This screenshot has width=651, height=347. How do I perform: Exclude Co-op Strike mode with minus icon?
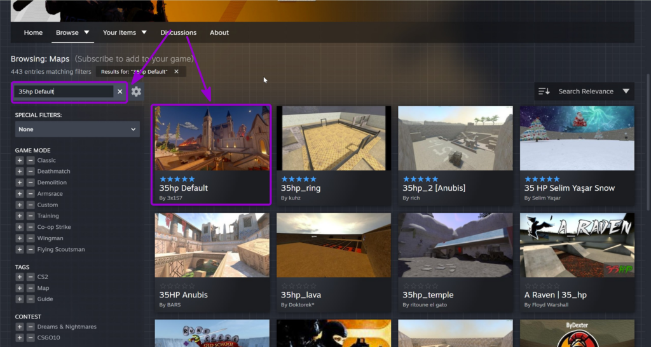click(31, 227)
